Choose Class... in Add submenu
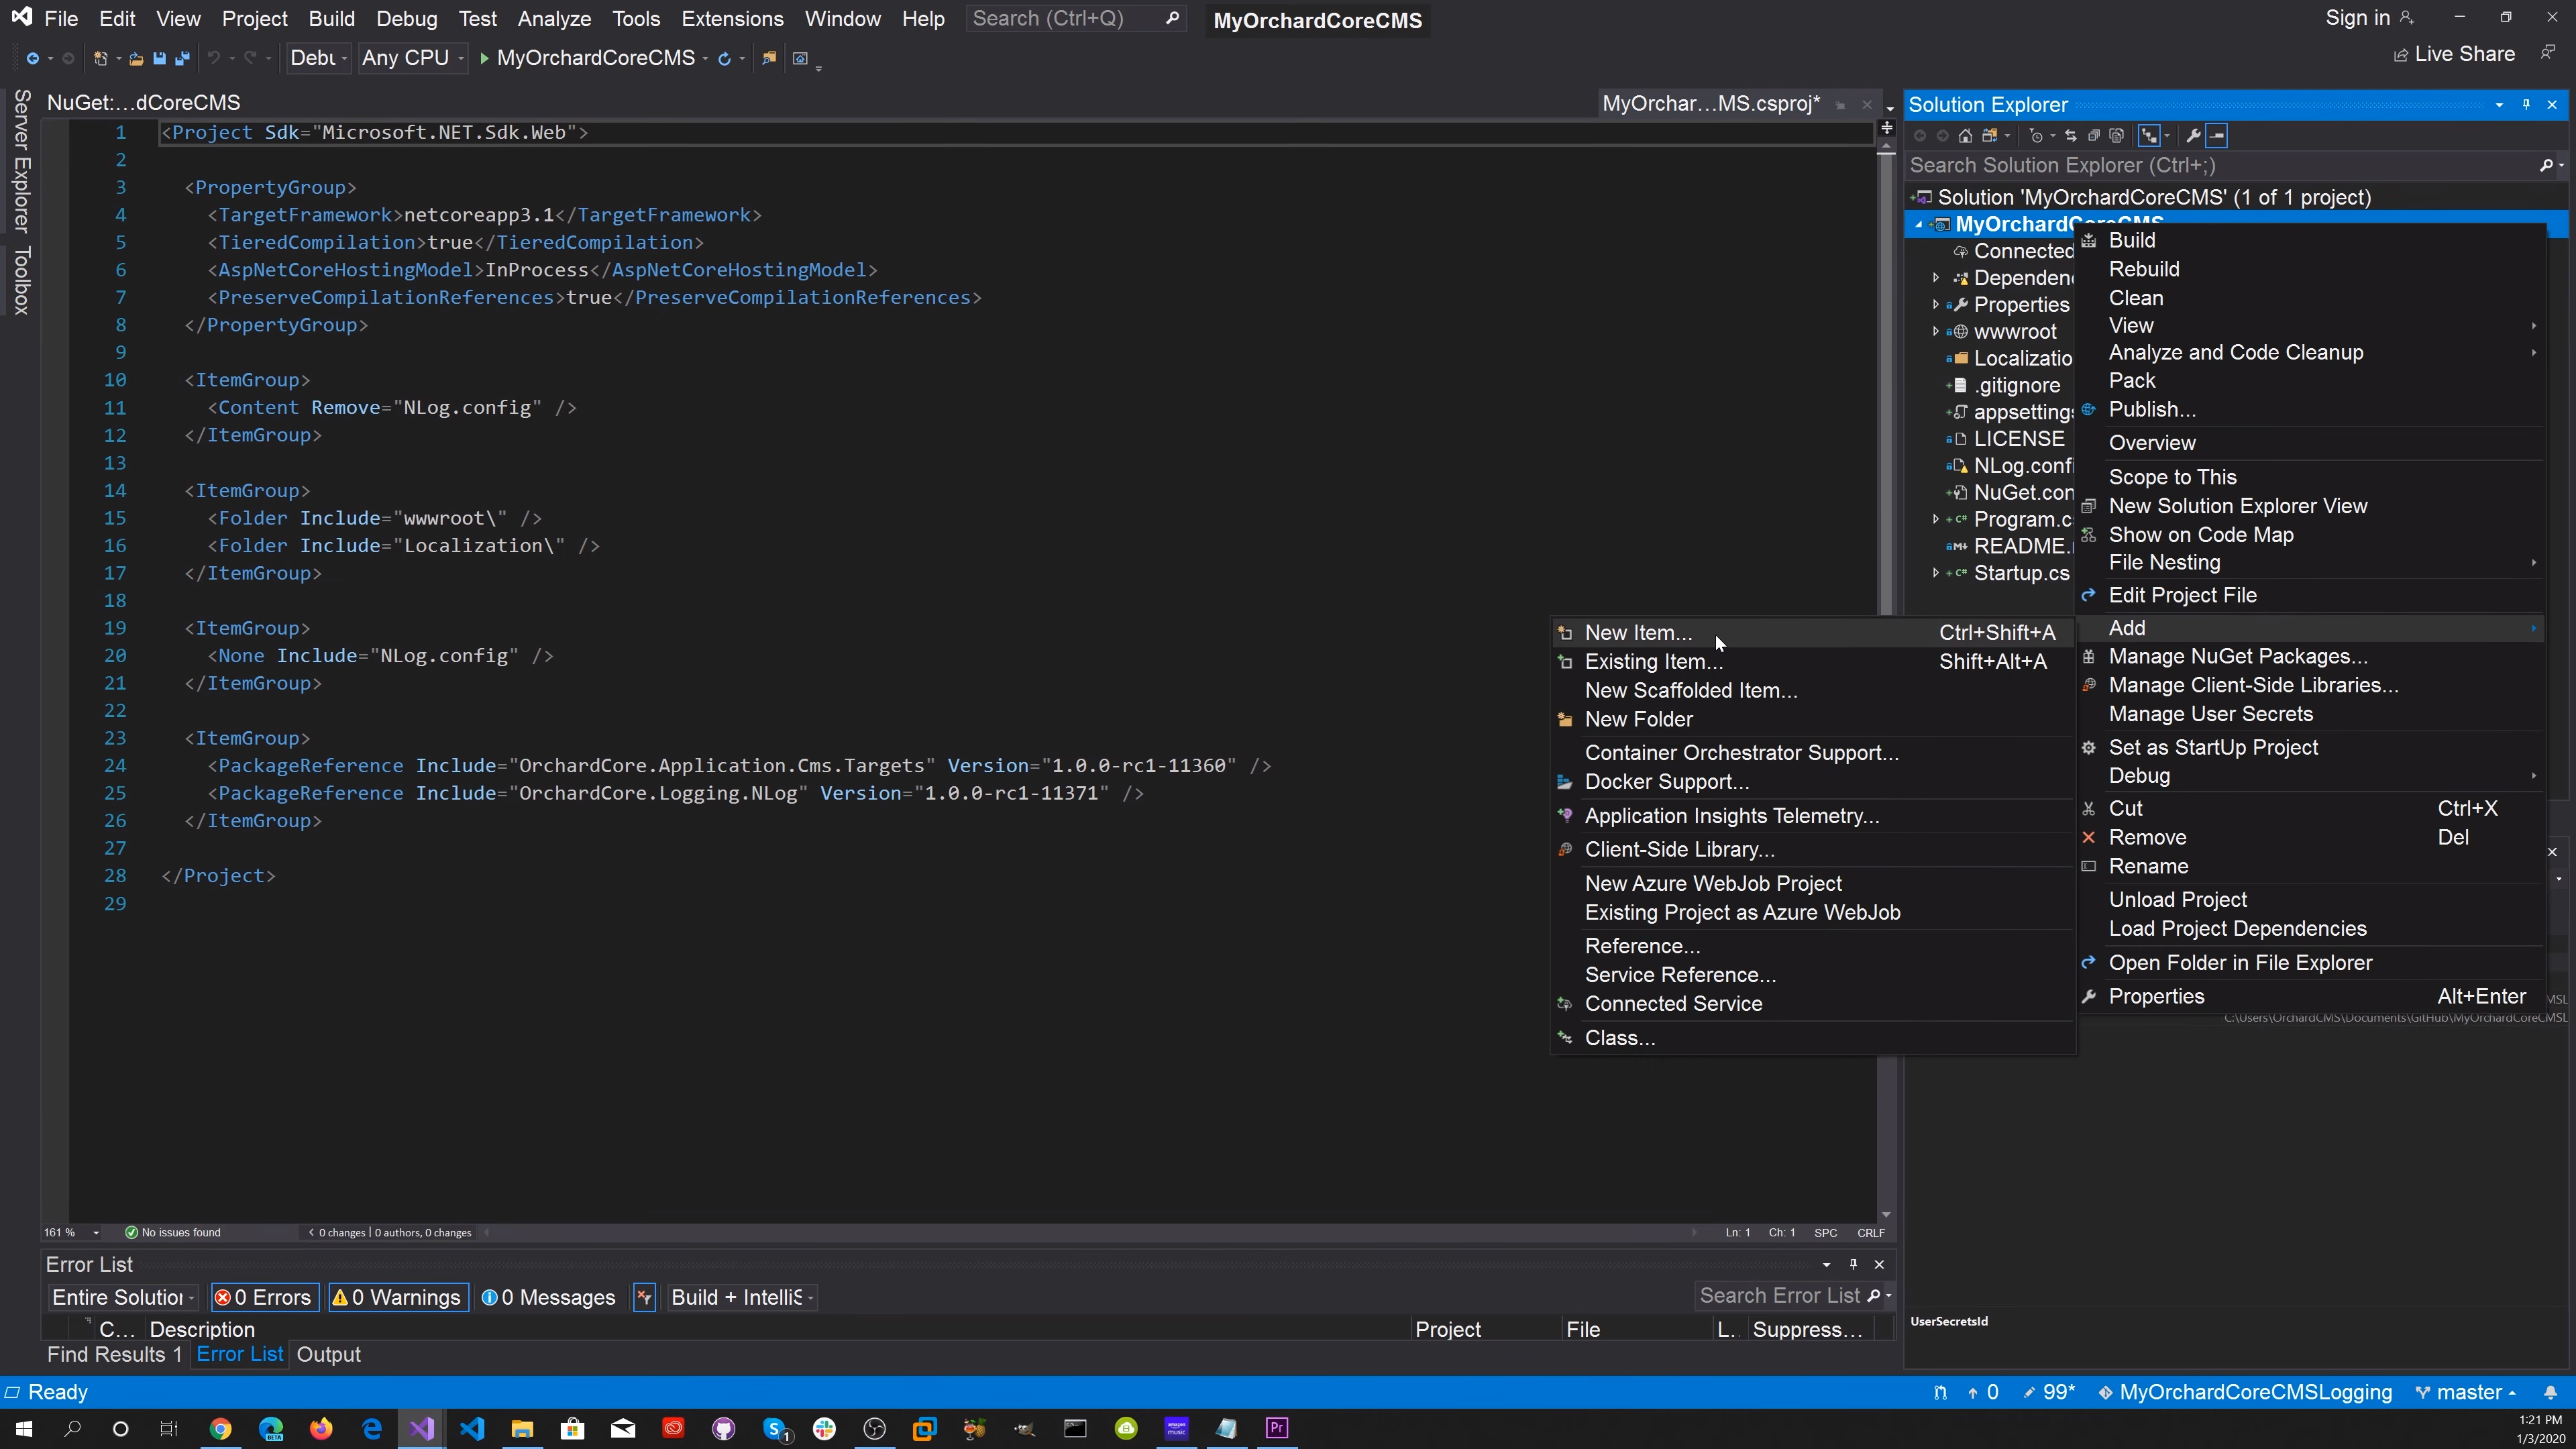Viewport: 2576px width, 1449px height. point(1812,1038)
